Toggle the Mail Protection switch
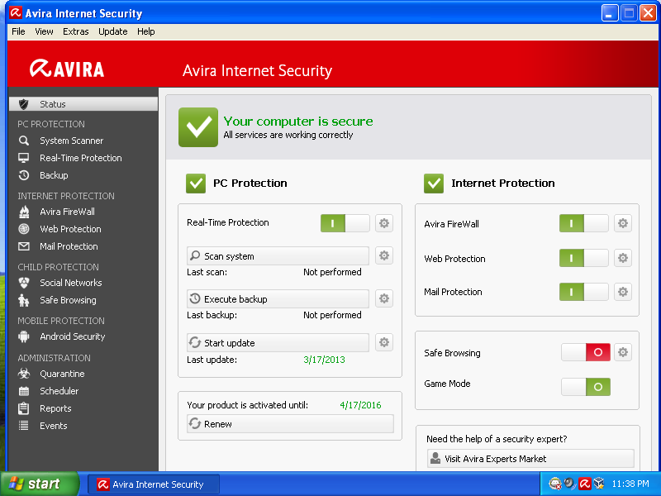This screenshot has width=661, height=496. [584, 292]
